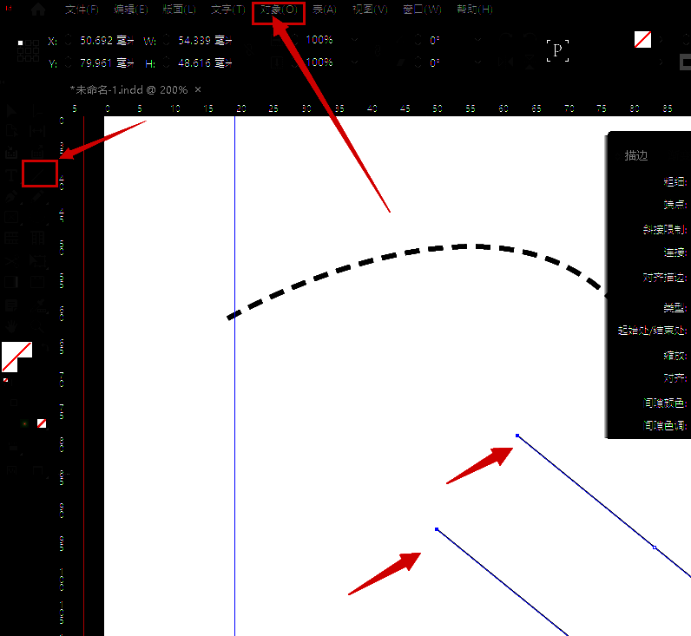The height and width of the screenshot is (636, 691).
Task: Toggle the Apply None swatch in the toolbox
Action: pos(42,423)
